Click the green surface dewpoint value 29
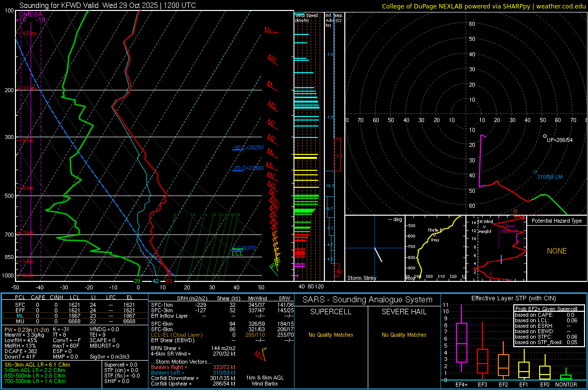 point(137,281)
